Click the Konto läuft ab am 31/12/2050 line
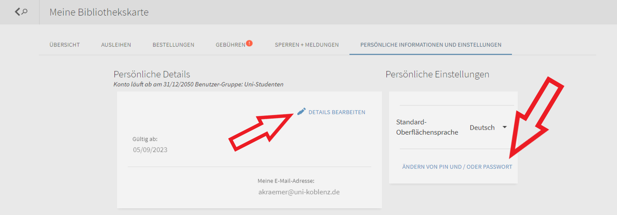This screenshot has width=617, height=215. pyautogui.click(x=199, y=84)
